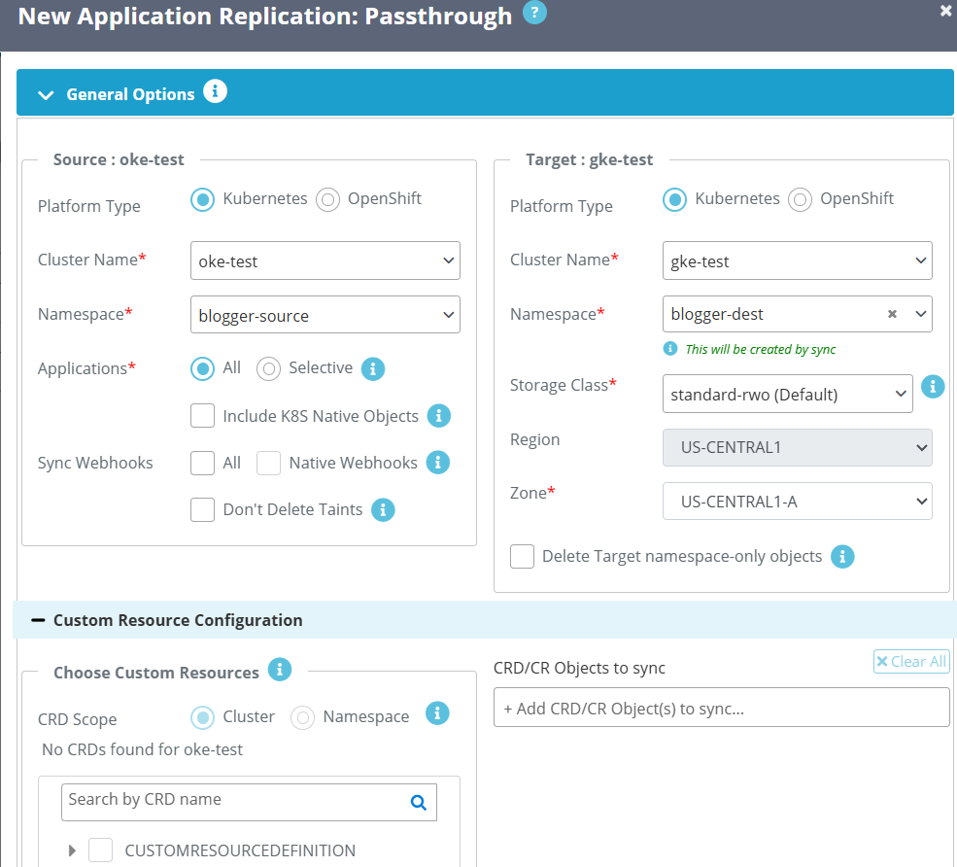957x867 pixels.
Task: Click info icon for Delete Target namespace-only objects
Action: coord(842,557)
